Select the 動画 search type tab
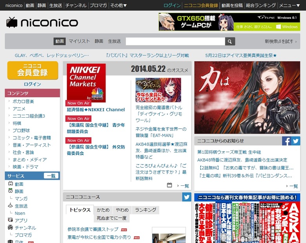Viewport: 306px width, 243px height. (60, 42)
